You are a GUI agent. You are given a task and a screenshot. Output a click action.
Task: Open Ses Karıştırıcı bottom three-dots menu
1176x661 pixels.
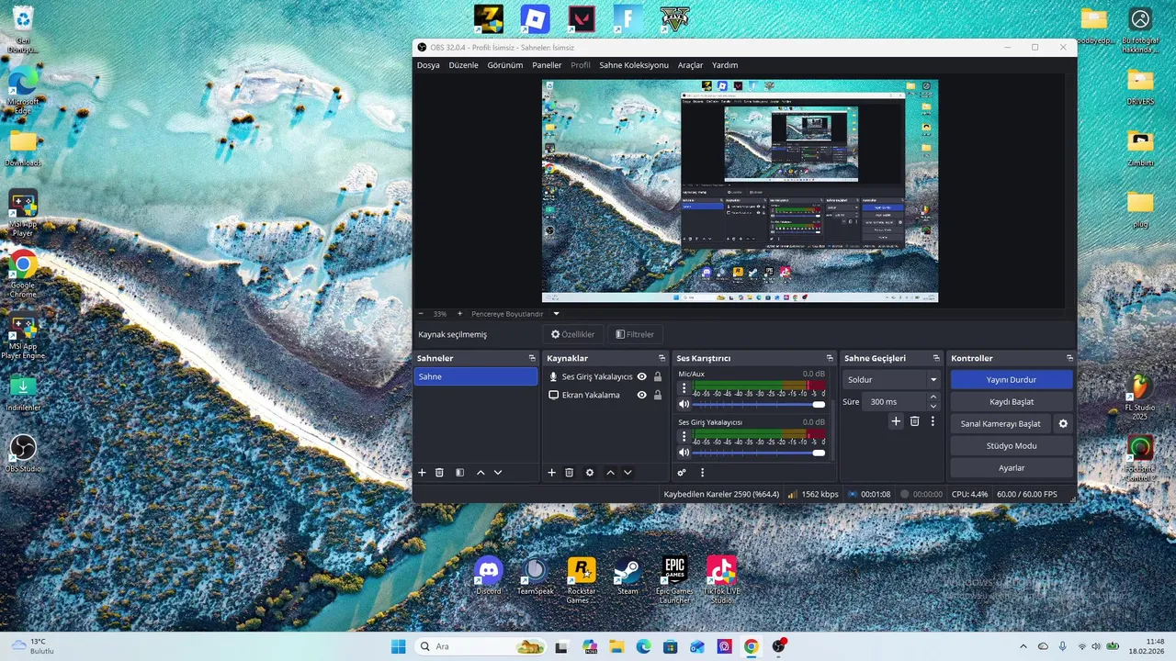tap(702, 473)
